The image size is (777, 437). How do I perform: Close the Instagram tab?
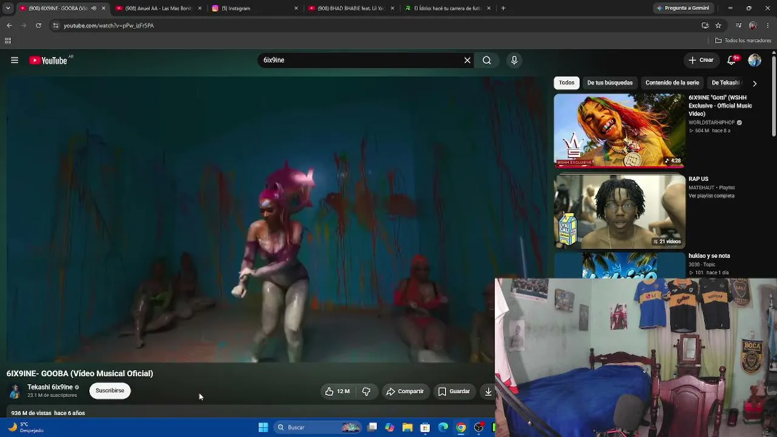point(296,8)
